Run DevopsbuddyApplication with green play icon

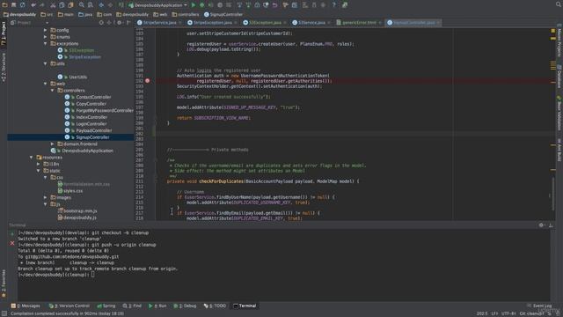[194, 5]
